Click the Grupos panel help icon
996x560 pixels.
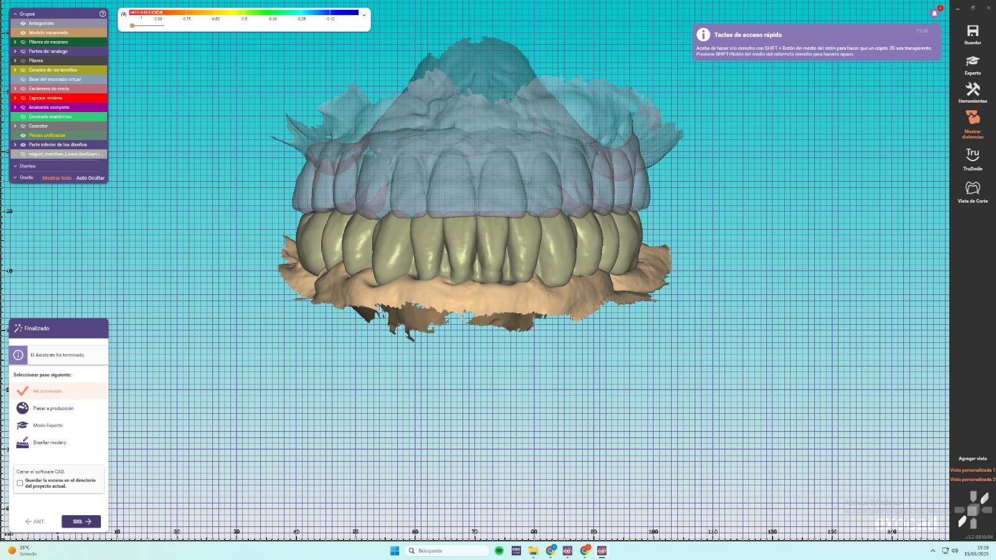pyautogui.click(x=103, y=14)
